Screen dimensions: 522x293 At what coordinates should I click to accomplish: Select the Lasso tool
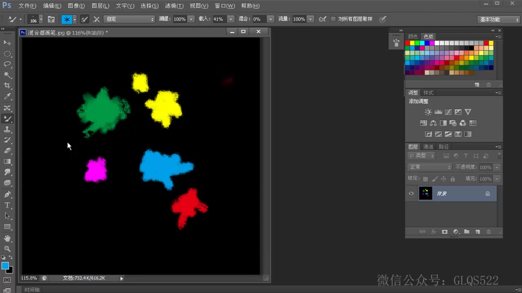click(x=7, y=64)
